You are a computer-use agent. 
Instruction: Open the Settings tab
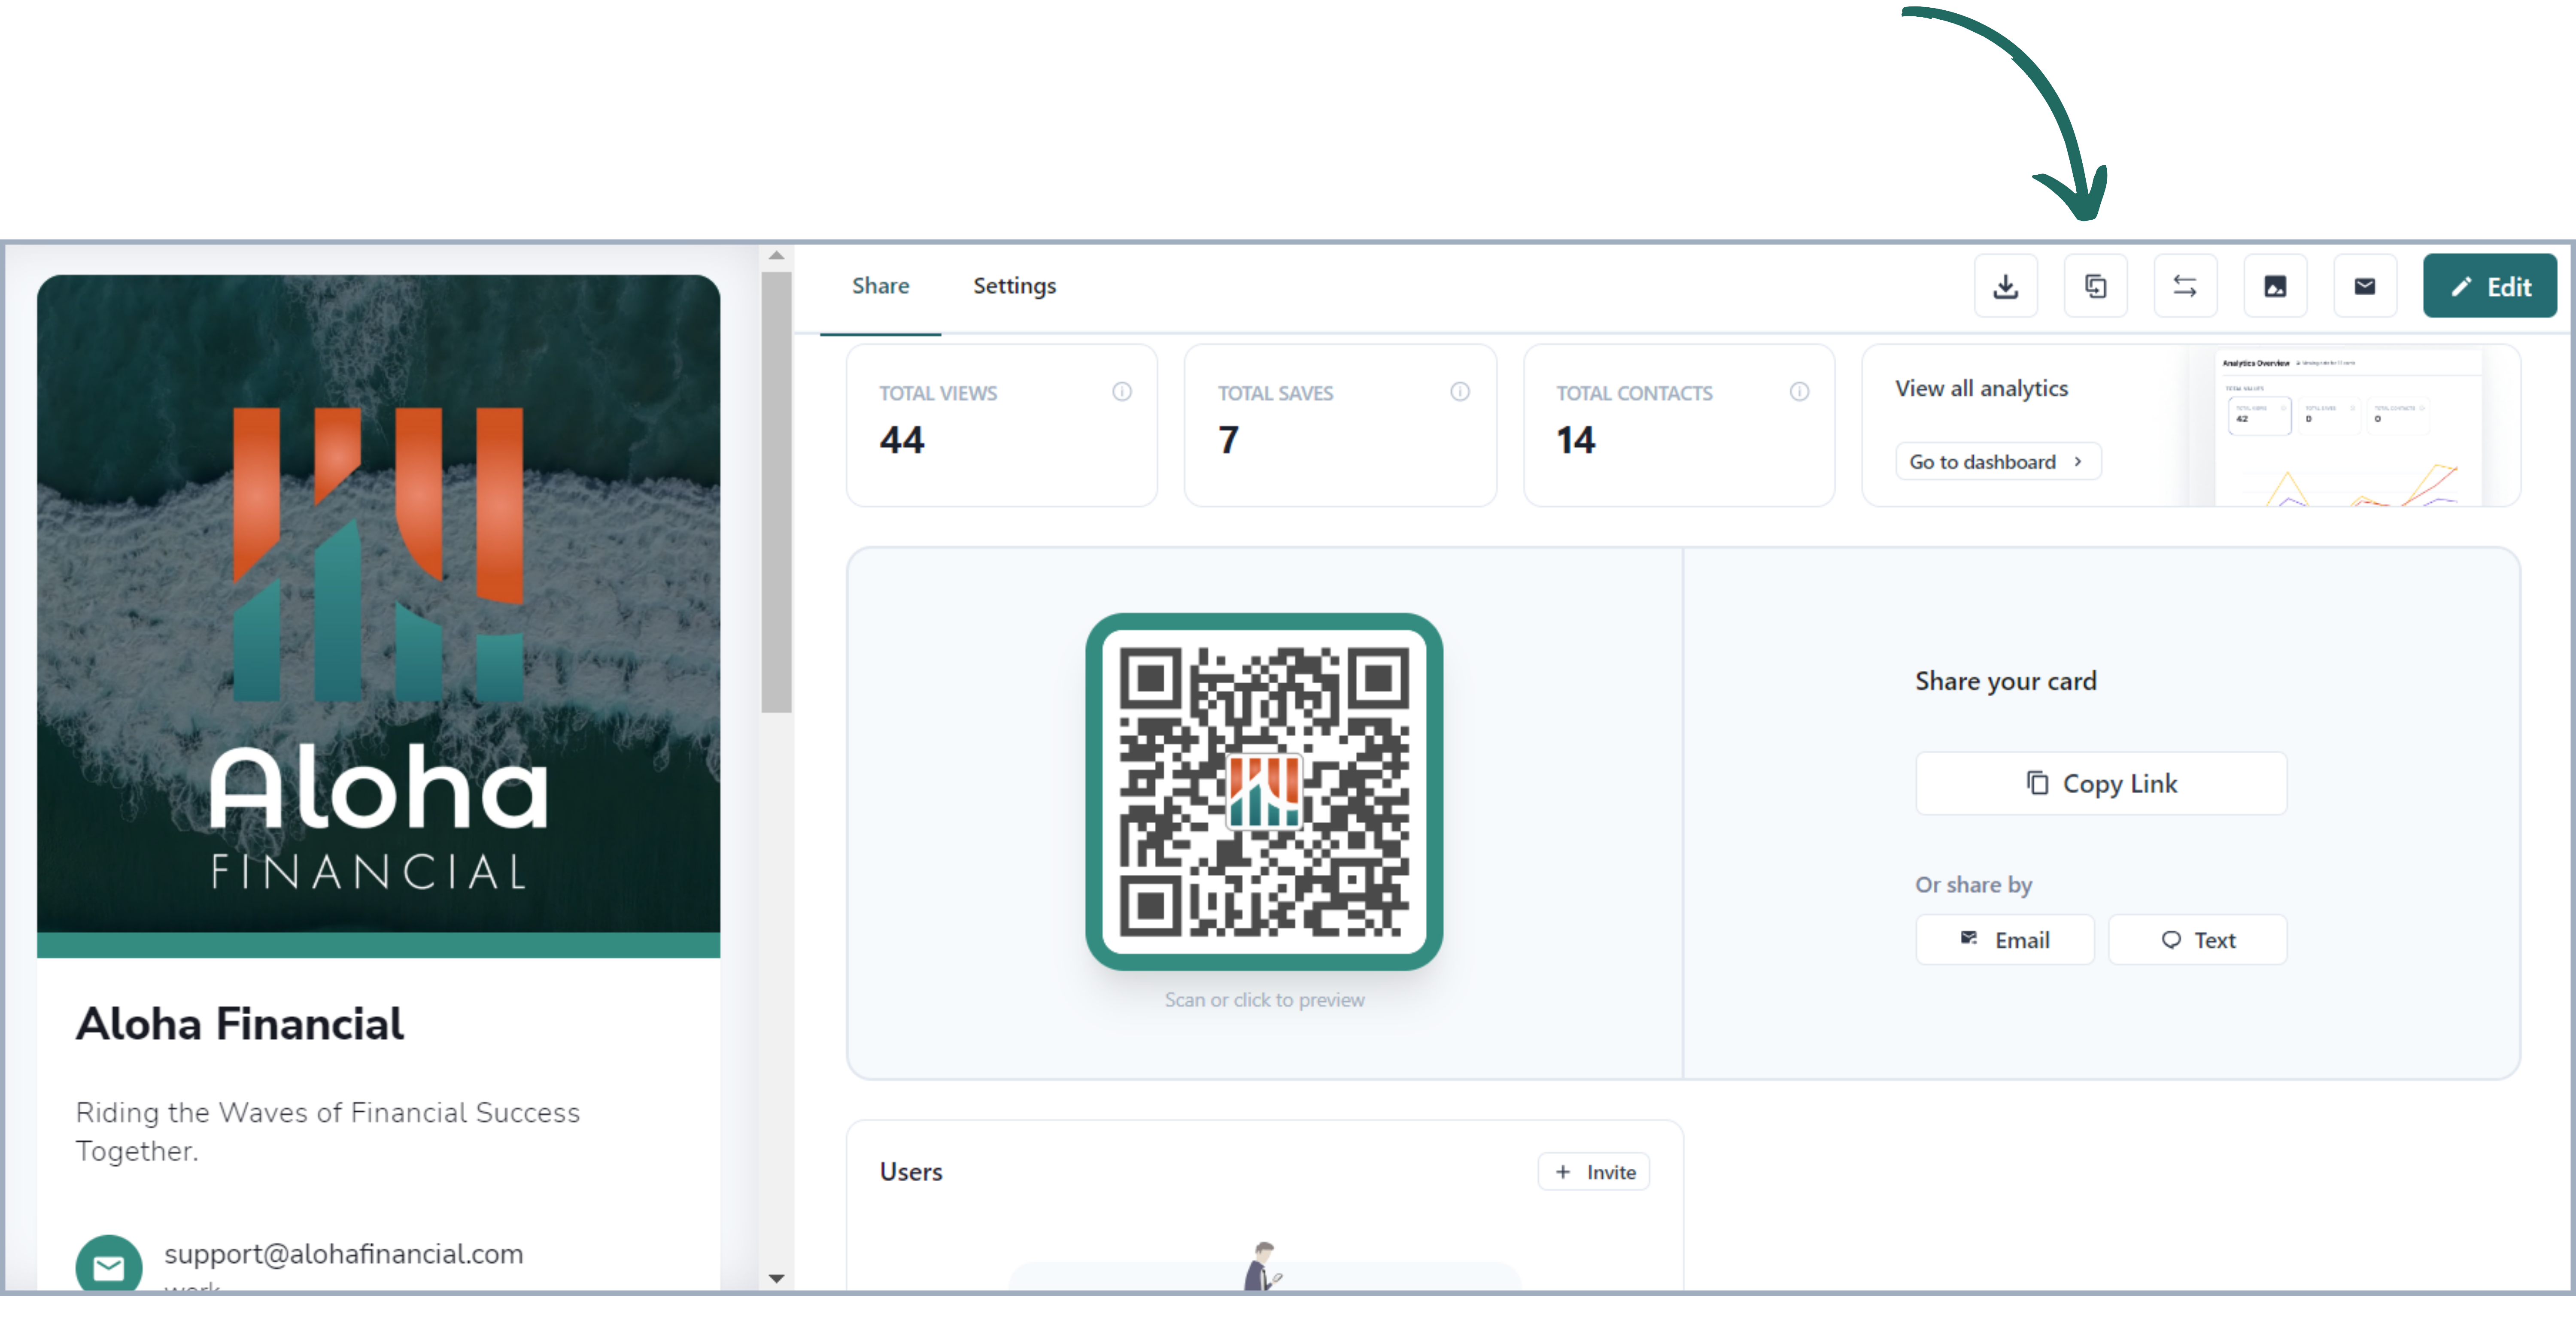point(1014,286)
